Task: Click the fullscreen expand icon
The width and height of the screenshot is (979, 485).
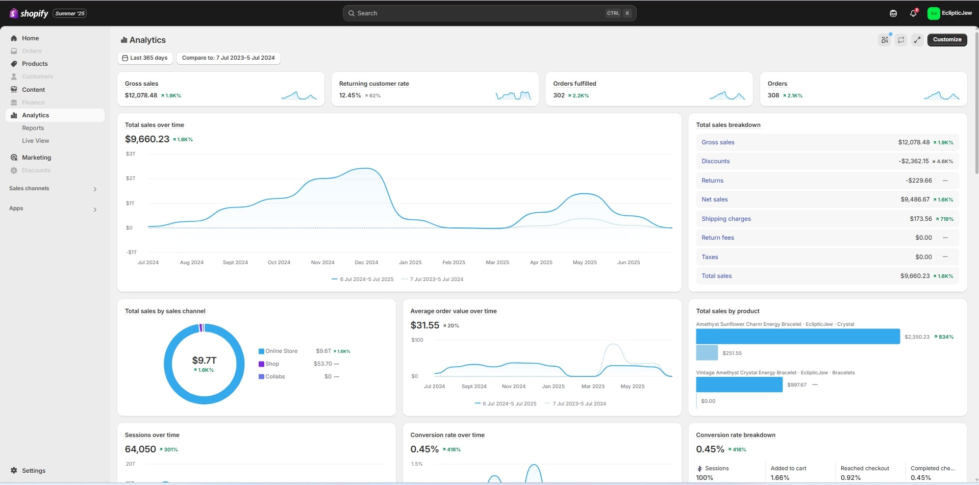Action: coord(917,40)
